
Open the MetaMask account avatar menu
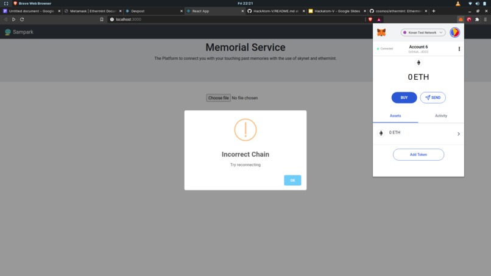click(x=454, y=32)
